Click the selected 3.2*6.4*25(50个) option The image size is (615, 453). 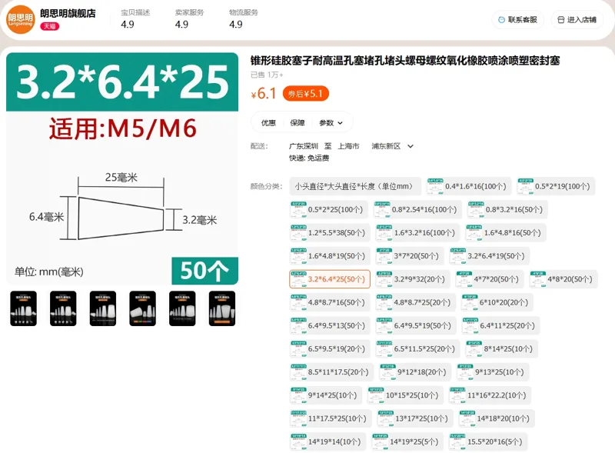point(330,279)
